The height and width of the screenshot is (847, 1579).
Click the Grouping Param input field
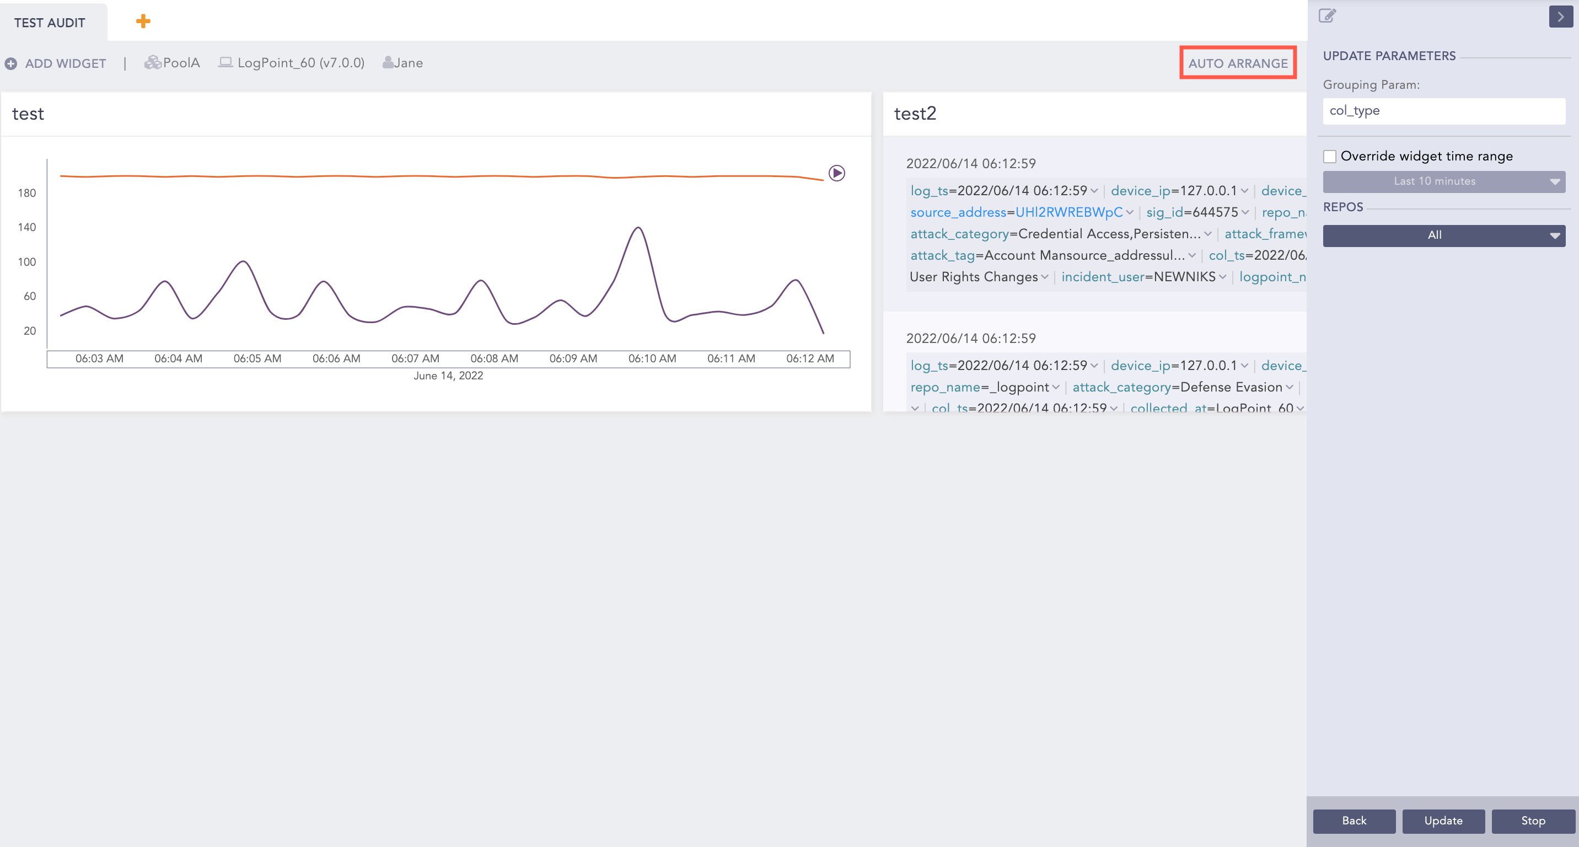point(1443,111)
